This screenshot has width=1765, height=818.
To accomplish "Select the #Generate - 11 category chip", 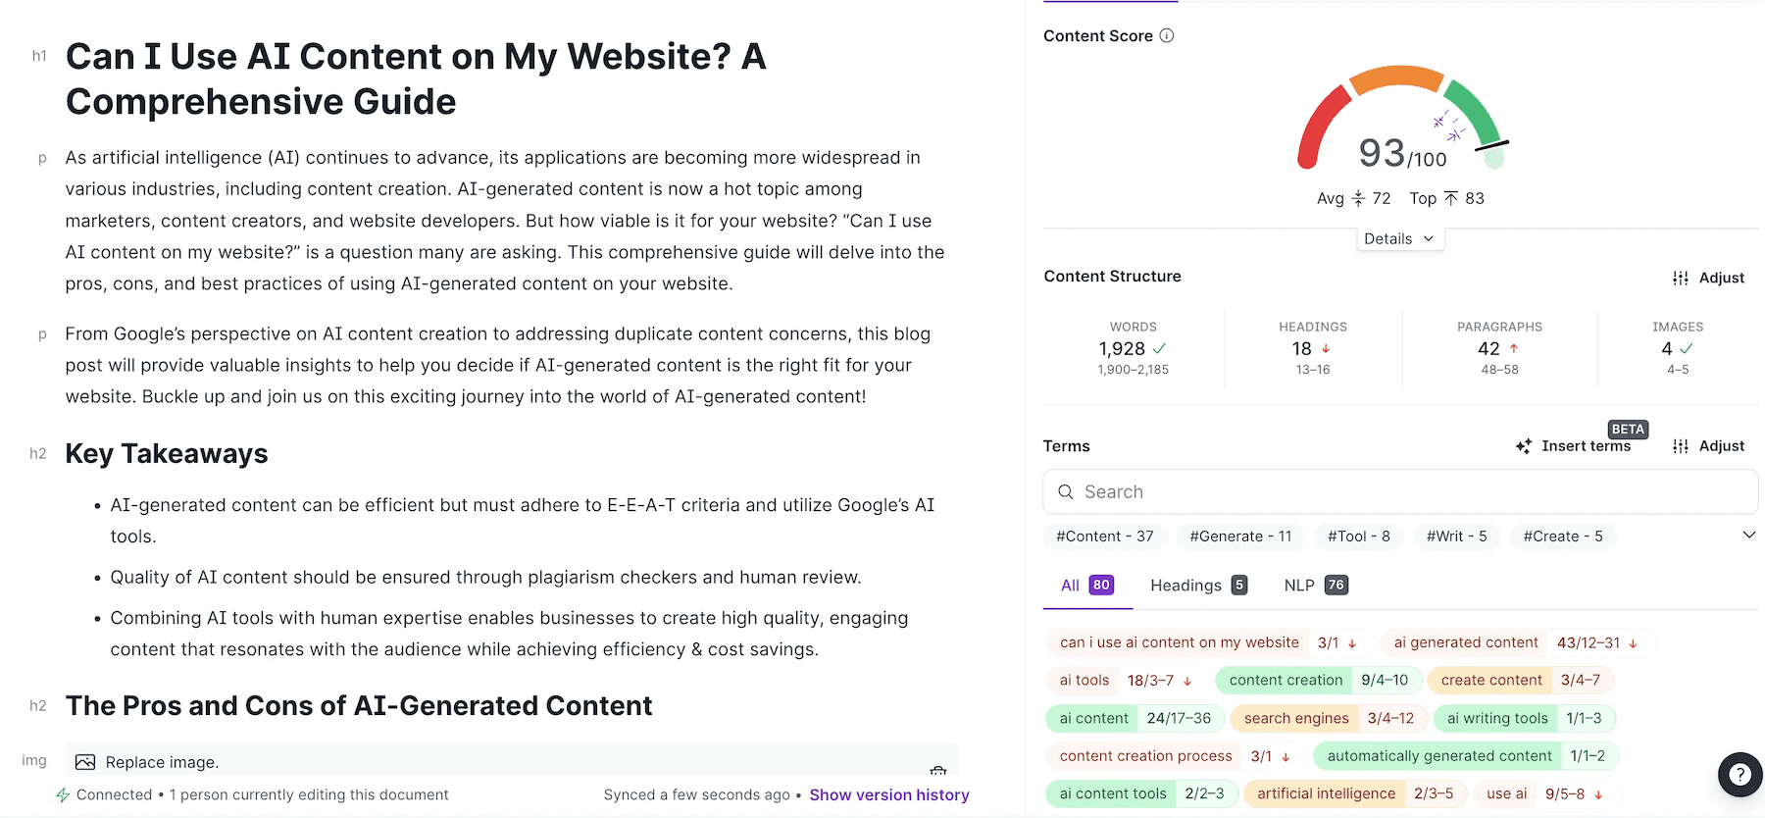I will (x=1239, y=537).
